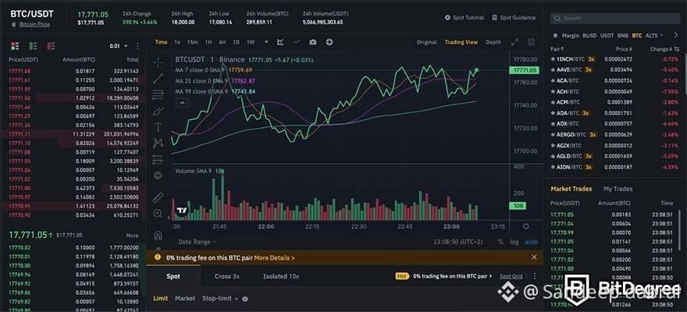687x312 pixels.
Task: Show buy orders only view
Action: pyautogui.click(x=33, y=46)
